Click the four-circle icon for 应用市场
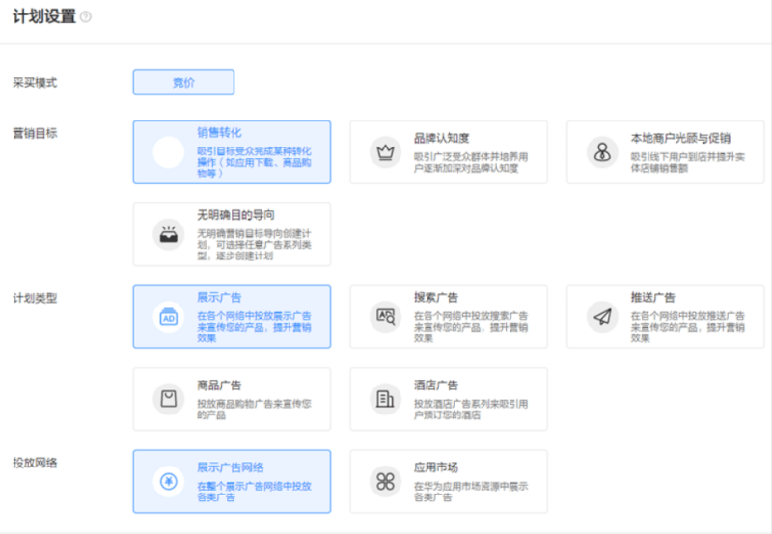Image resolution: width=772 pixels, height=534 pixels. coord(385,481)
